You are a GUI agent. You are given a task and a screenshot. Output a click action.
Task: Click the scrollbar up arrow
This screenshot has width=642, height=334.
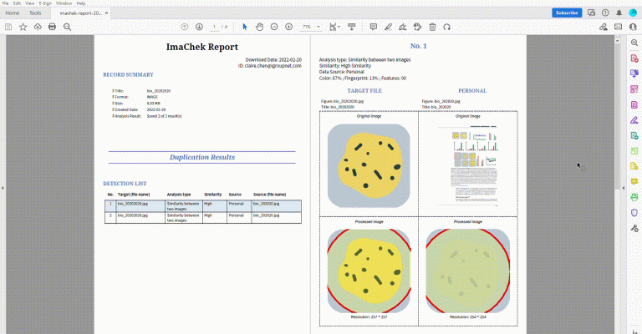click(618, 41)
